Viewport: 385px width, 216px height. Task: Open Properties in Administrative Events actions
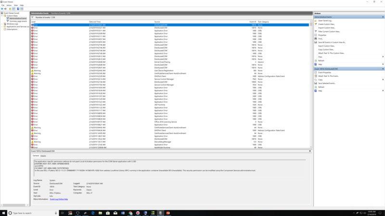click(x=322, y=35)
